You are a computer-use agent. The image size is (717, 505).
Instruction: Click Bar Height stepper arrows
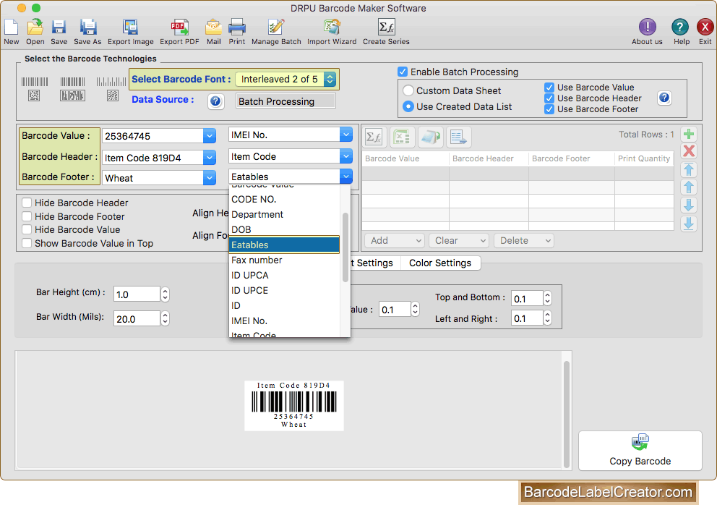pos(165,294)
